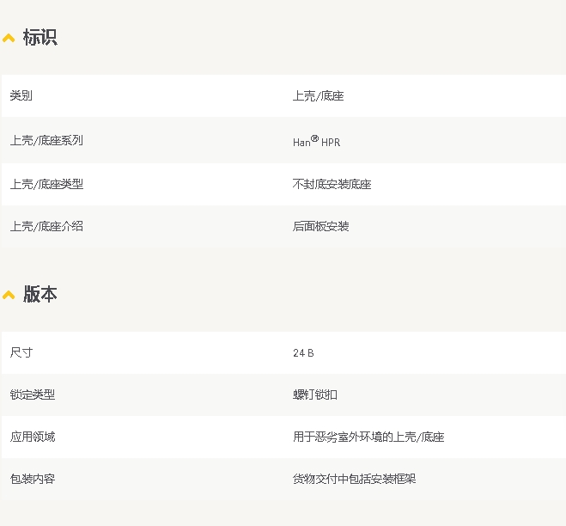Select the 上壳/底座 category value
The height and width of the screenshot is (526, 566).
[x=318, y=95]
